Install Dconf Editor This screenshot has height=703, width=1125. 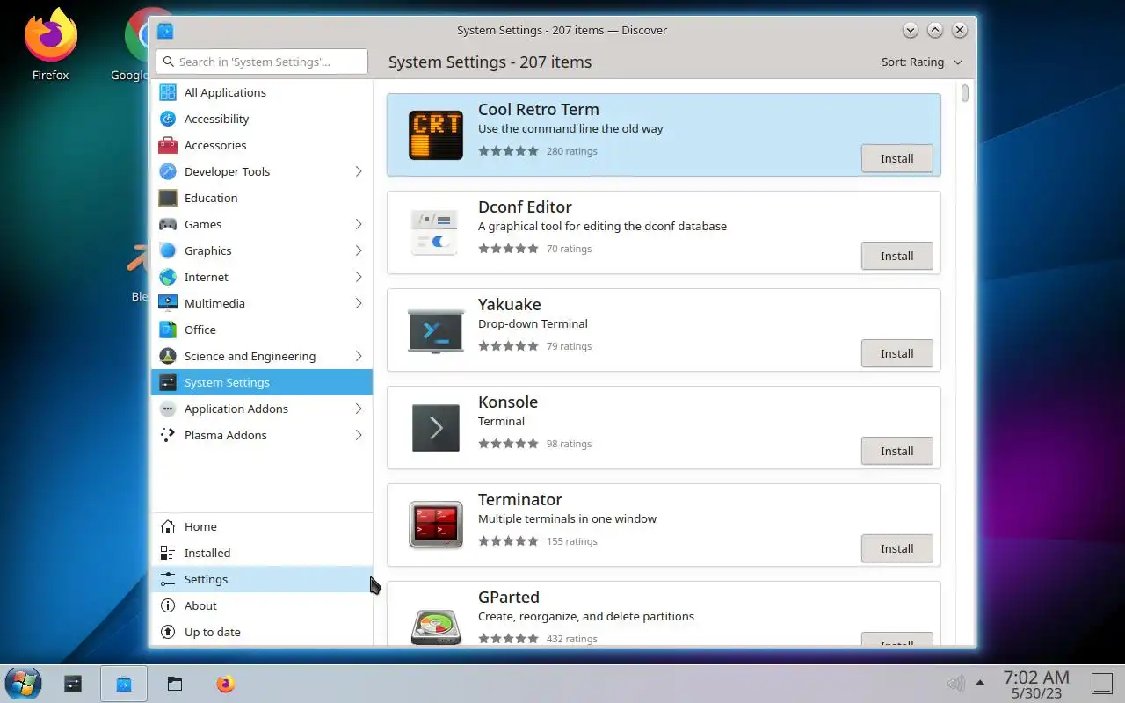[x=896, y=256]
